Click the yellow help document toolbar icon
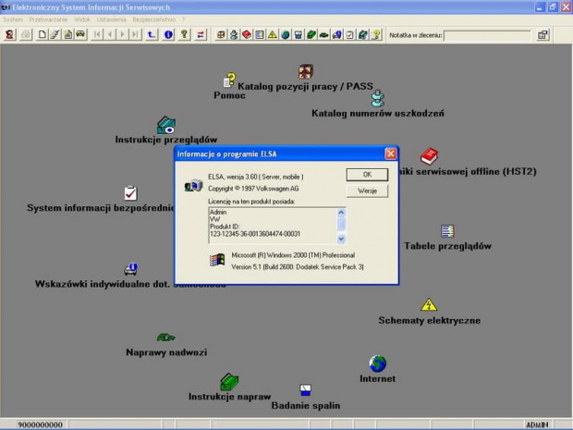 375,35
